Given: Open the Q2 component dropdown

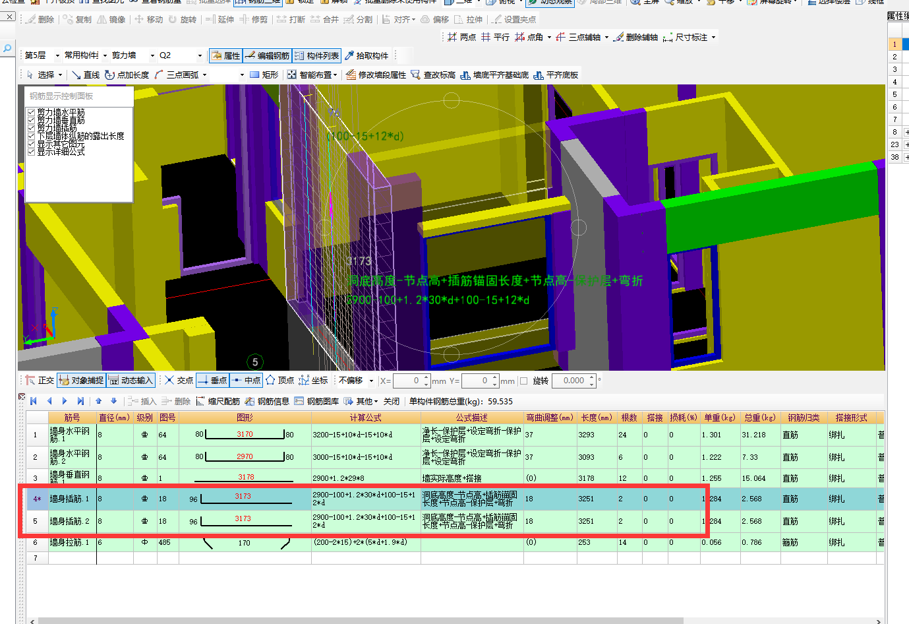Looking at the screenshot, I should pyautogui.click(x=200, y=55).
